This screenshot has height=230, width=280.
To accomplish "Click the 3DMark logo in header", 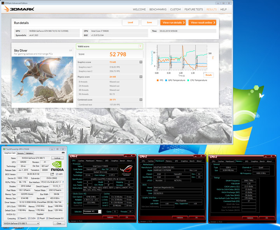I will point(19,9).
